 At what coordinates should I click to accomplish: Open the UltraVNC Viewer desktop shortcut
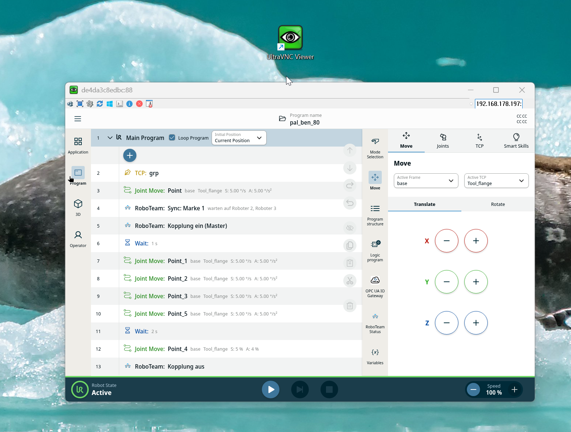point(290,43)
